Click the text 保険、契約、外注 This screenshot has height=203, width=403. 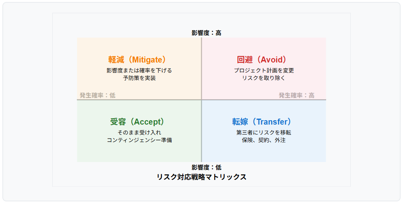coord(264,140)
